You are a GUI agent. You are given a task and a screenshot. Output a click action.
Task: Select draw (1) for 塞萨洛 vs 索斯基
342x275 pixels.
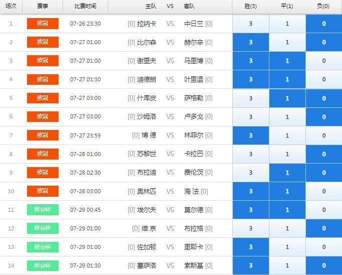point(287,265)
